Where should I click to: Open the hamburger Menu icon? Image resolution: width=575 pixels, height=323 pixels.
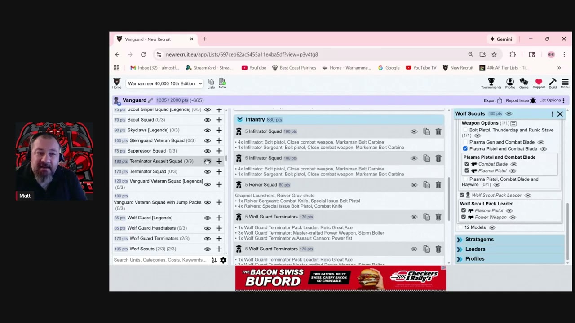click(x=565, y=83)
